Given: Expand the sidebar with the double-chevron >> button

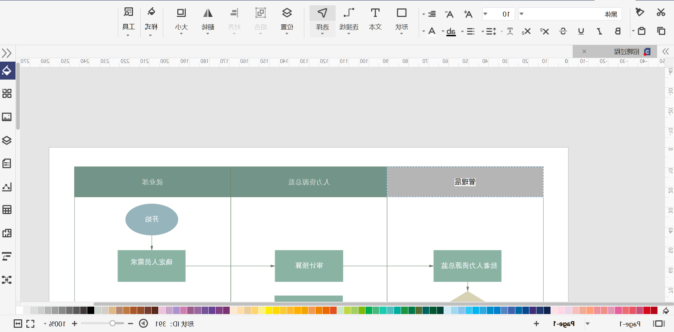Looking at the screenshot, I should pos(7,53).
